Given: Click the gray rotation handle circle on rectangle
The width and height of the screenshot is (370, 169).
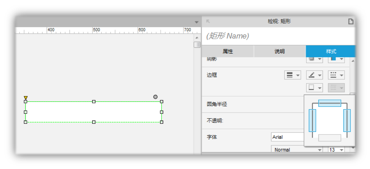Looking at the screenshot, I should click(x=155, y=97).
